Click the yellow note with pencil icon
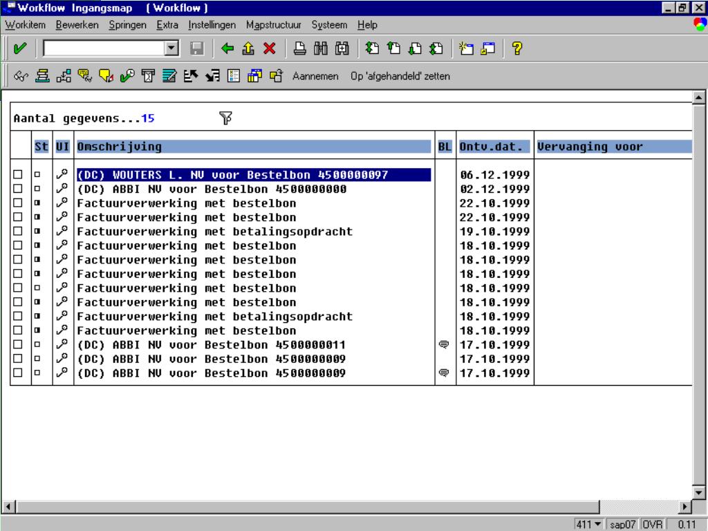Image resolution: width=708 pixels, height=531 pixels. coord(106,76)
